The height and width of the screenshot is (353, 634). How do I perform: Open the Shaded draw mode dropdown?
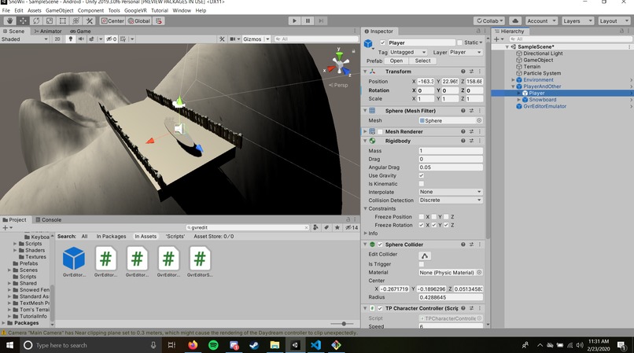coord(24,39)
